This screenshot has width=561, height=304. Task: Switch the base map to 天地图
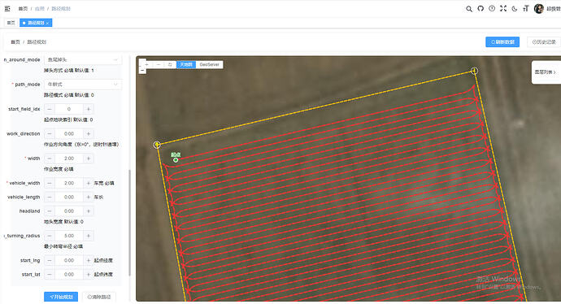186,64
